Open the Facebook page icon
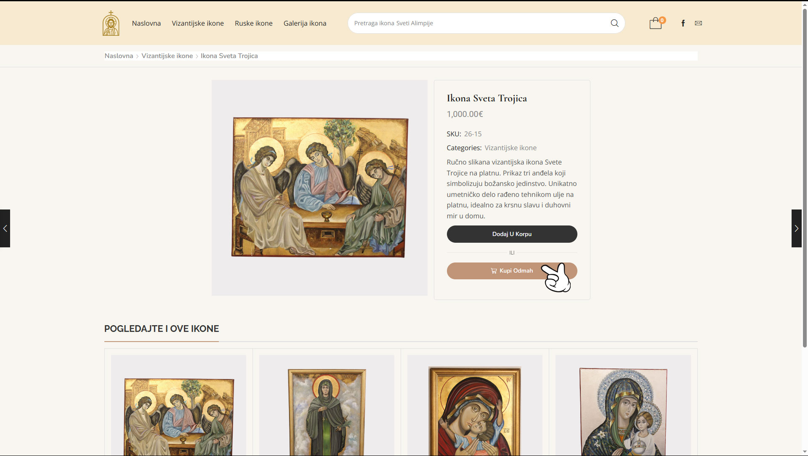This screenshot has height=456, width=808. tap(683, 23)
